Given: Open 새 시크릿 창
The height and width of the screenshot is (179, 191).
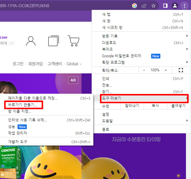Looking at the screenshot, I should click(141, 28).
